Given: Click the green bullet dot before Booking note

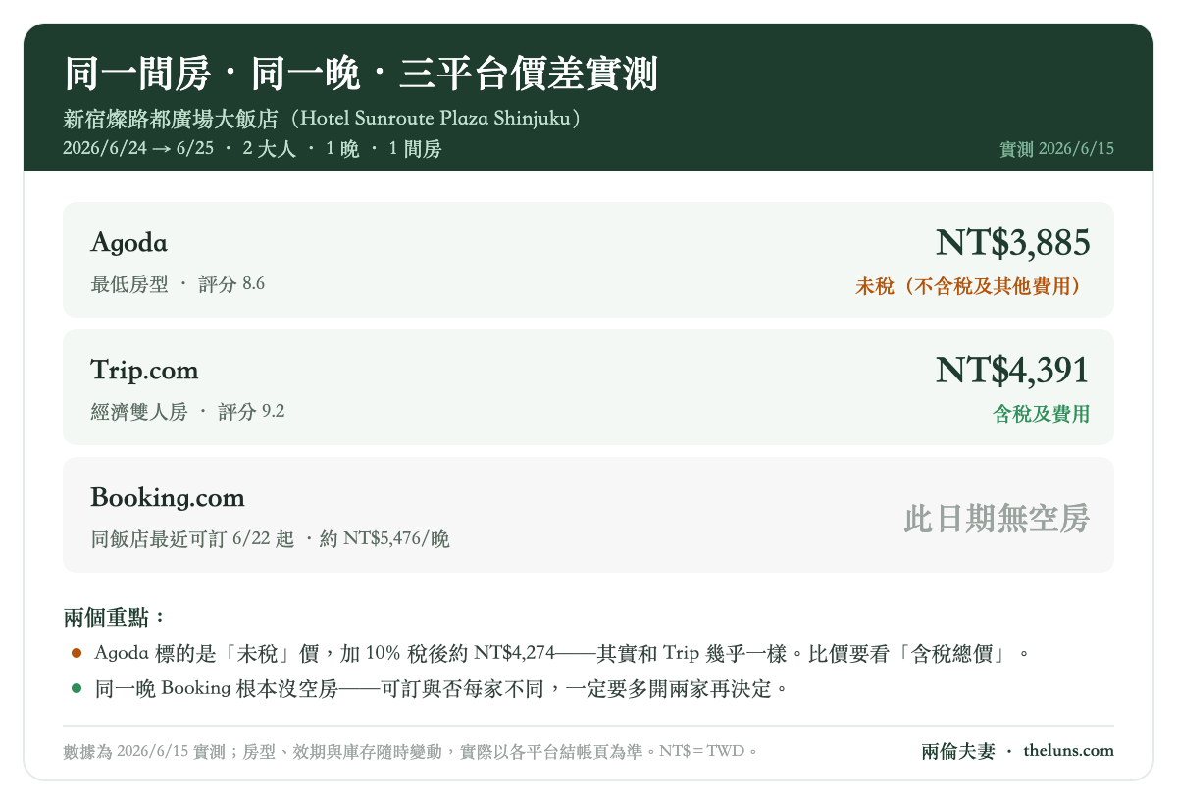Looking at the screenshot, I should tap(76, 688).
